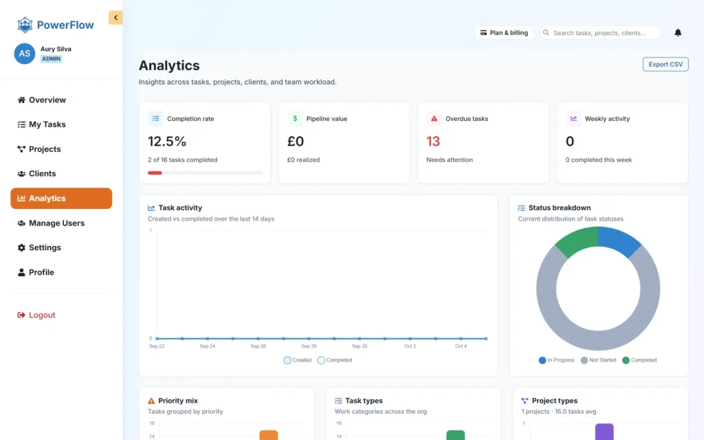Click the green Completed donut segment
The width and height of the screenshot is (704, 440).
[578, 239]
